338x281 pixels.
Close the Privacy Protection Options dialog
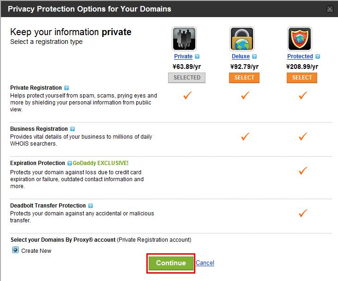330,9
